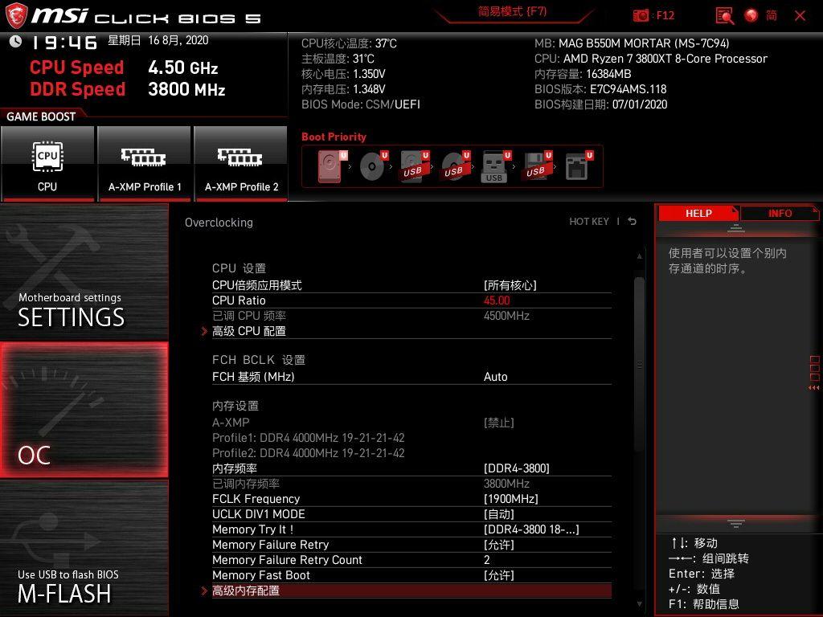The width and height of the screenshot is (823, 617).
Task: Open FCLK Frequency [1900MHz] dropdown
Action: (411, 499)
